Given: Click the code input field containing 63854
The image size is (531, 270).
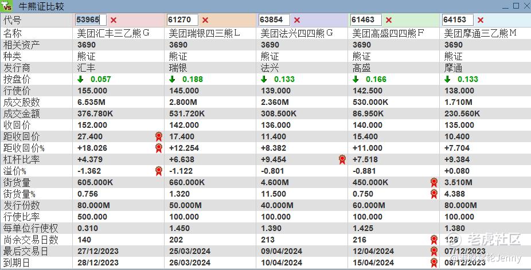Looking at the screenshot, I should point(274,20).
